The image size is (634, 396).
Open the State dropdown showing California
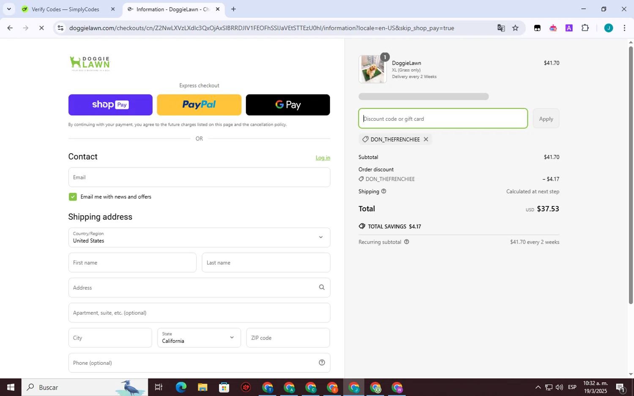point(199,338)
